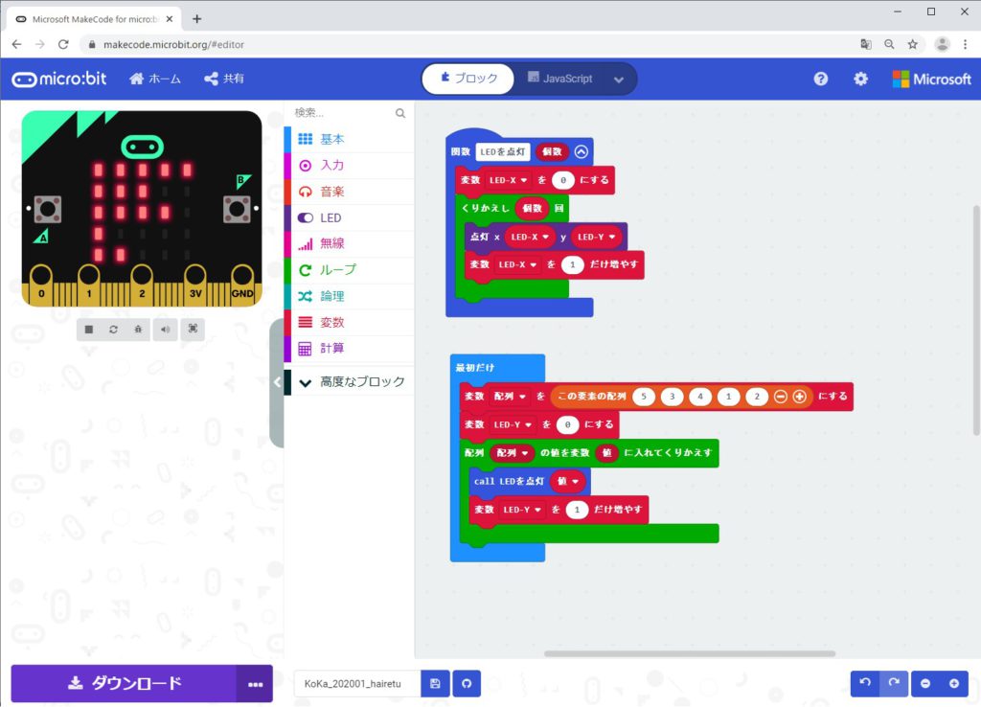
Task: Open the 変数 block category
Action: 331,323
